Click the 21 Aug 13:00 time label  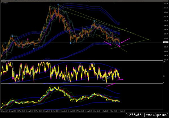55,111
